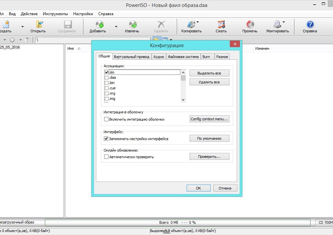The height and width of the screenshot is (235, 333).
Task: Click the list view mode icon
Action: coord(165,40)
